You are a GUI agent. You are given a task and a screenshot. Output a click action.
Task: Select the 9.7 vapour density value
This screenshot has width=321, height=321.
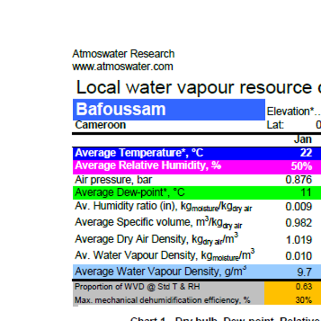[x=304, y=272]
